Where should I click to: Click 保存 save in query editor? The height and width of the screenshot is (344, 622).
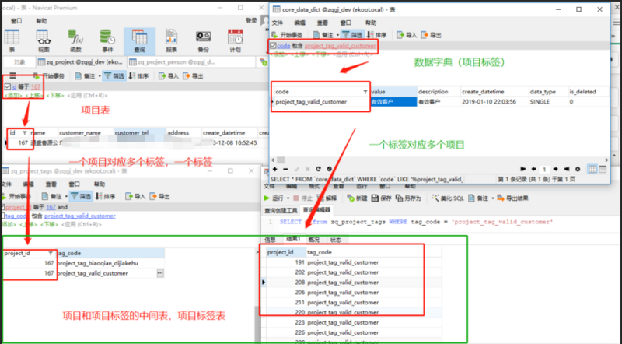pyautogui.click(x=381, y=198)
